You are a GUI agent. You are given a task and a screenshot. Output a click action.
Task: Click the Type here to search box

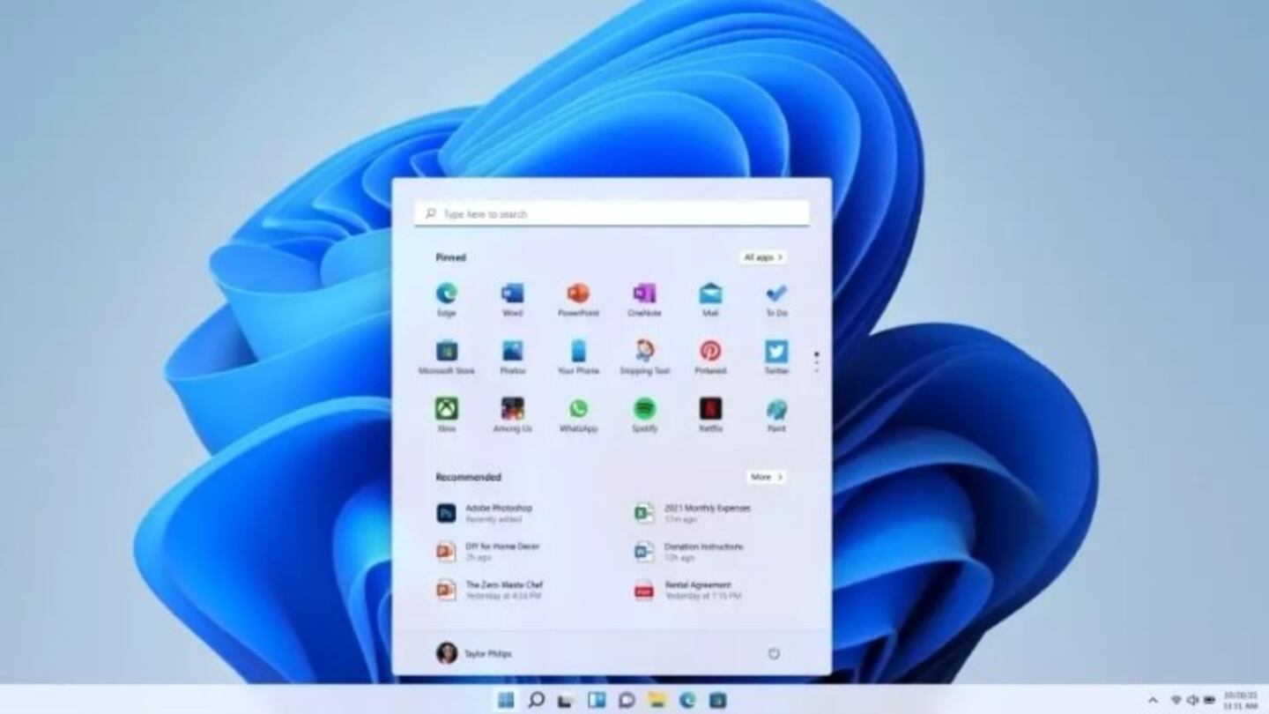612,213
